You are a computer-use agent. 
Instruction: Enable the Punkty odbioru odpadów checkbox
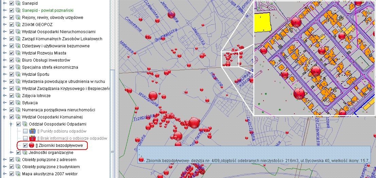(25, 131)
